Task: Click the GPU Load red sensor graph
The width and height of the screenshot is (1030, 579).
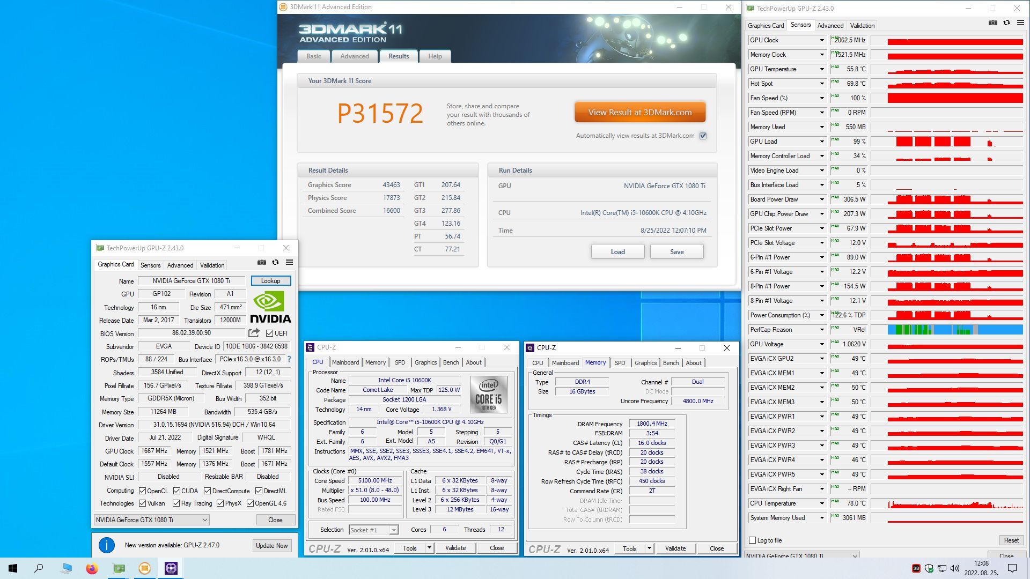Action: (x=947, y=142)
